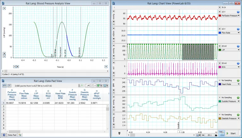The image size is (242, 138).
Task: Open the Heart Rate channel function menu
Action: coord(239,84)
